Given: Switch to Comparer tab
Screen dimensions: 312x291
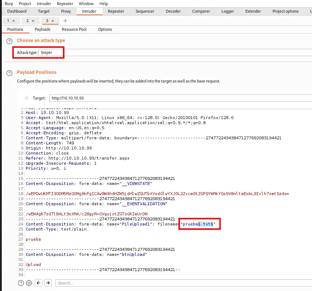Looking at the screenshot, I should 201,11.
